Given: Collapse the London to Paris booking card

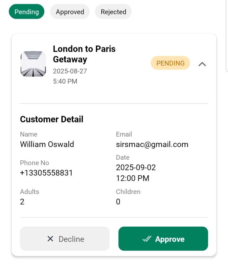Looking at the screenshot, I should point(202,64).
